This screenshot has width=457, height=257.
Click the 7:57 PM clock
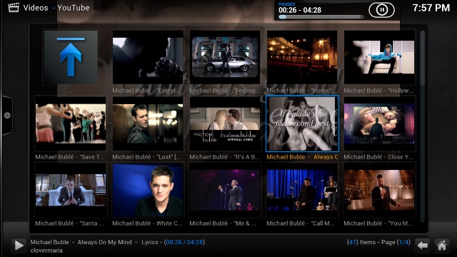pos(431,8)
